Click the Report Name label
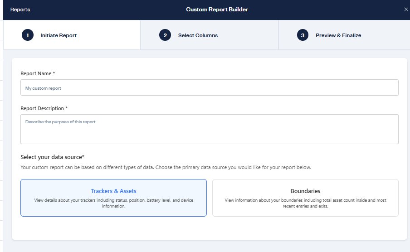 tap(38, 73)
